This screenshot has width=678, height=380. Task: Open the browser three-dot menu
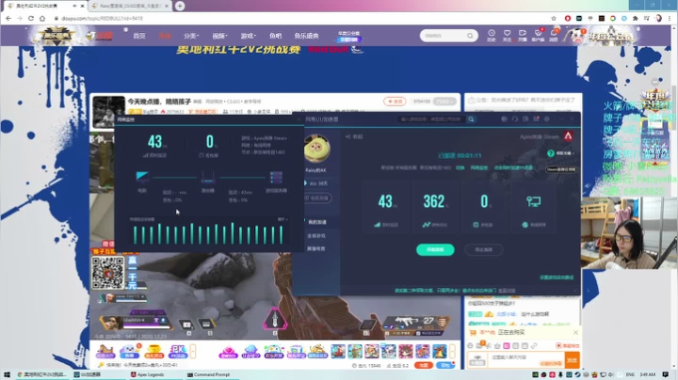[670, 19]
